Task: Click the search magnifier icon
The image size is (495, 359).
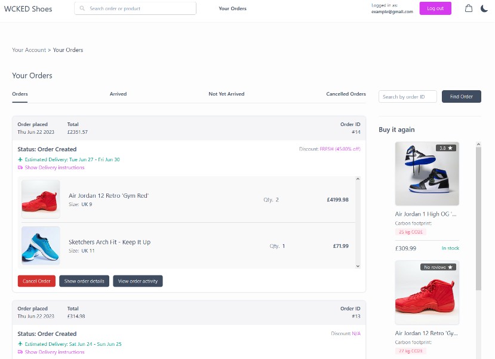Action: 83,9
